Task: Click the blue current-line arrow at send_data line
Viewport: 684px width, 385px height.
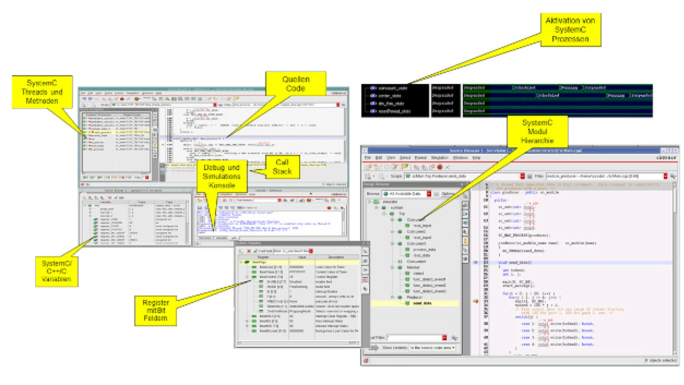Action: tap(476, 263)
